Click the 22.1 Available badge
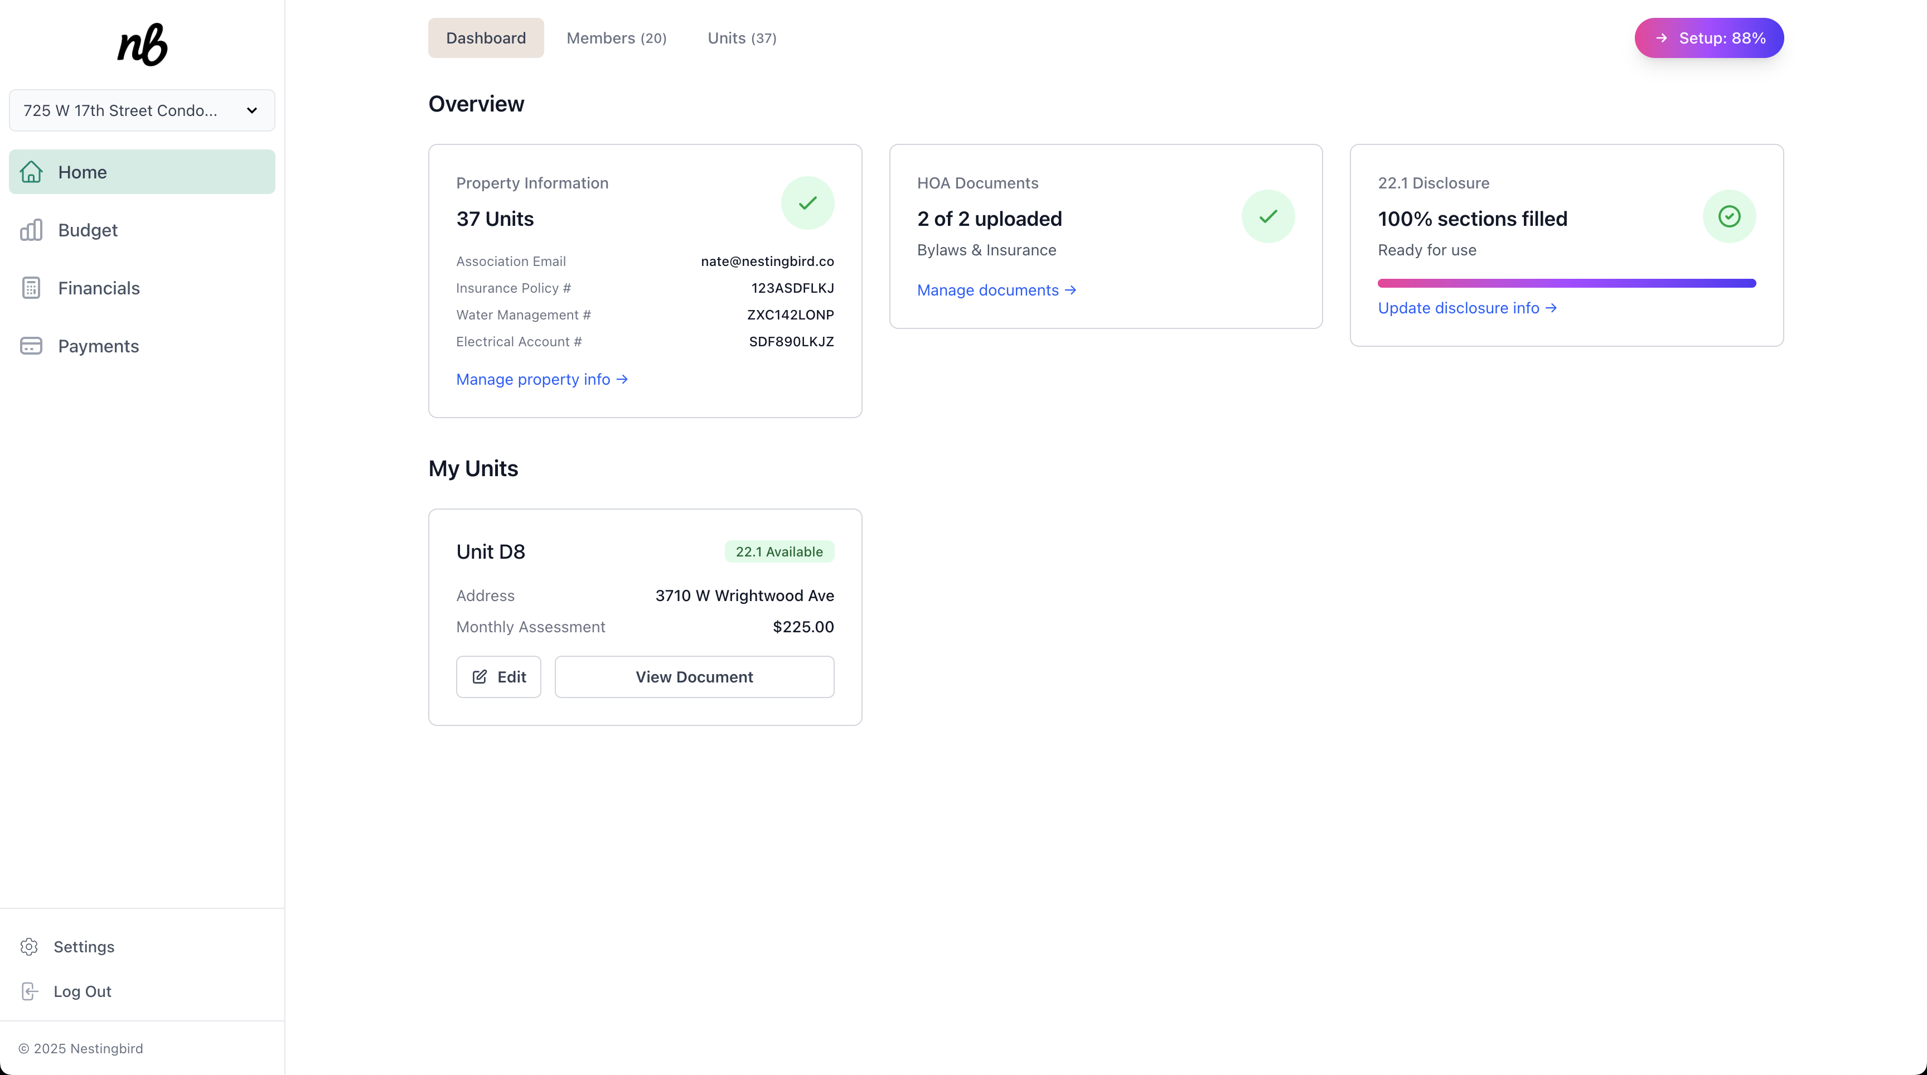Image resolution: width=1927 pixels, height=1075 pixels. (x=779, y=551)
